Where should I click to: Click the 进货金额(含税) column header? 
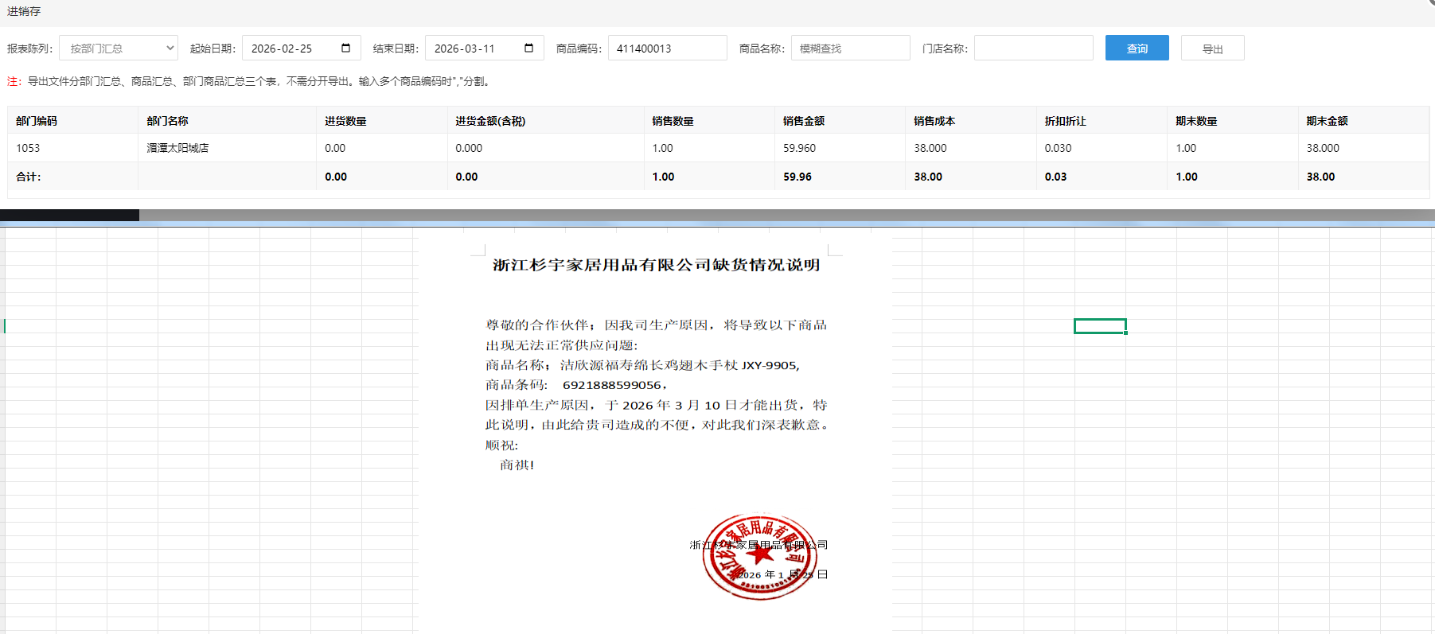click(490, 121)
